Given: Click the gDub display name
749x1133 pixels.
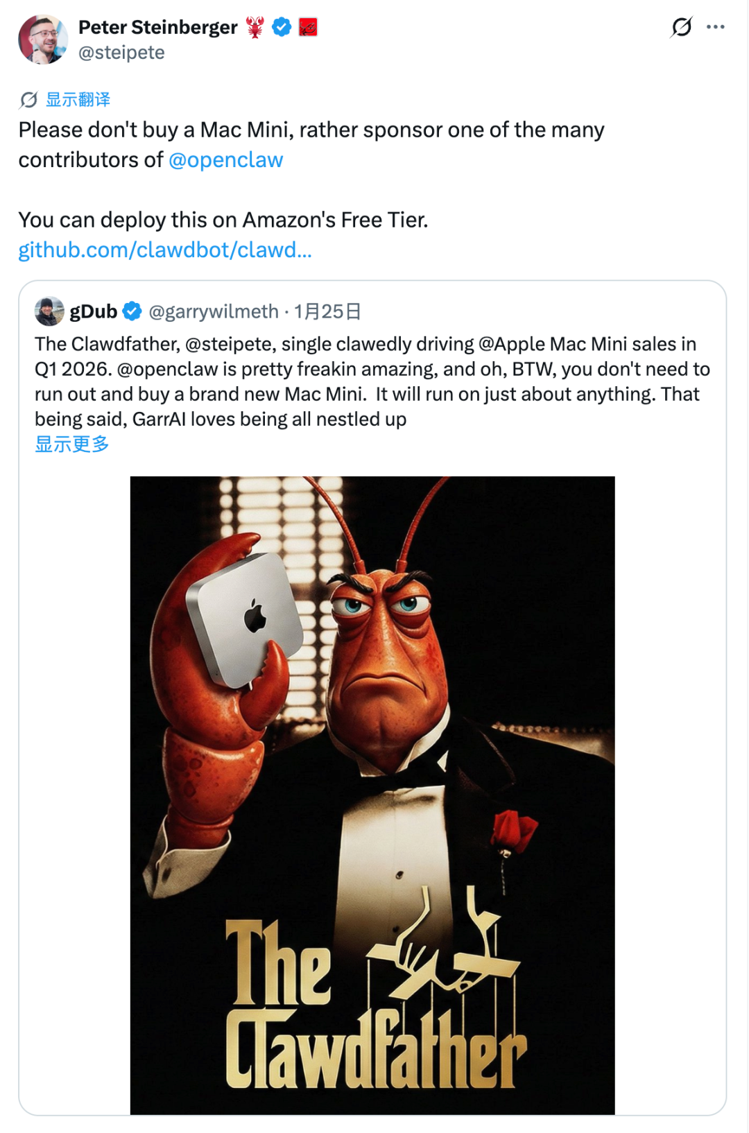Looking at the screenshot, I should pyautogui.click(x=94, y=311).
